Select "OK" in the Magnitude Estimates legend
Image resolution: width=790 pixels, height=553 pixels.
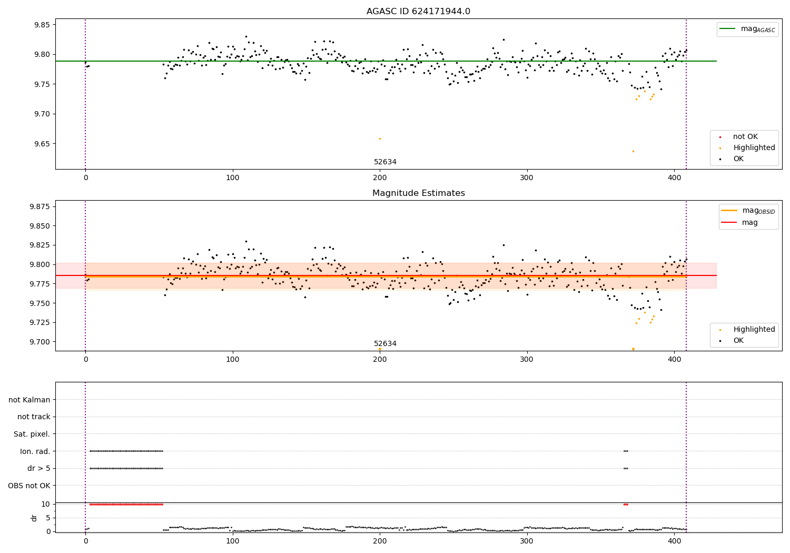pos(738,341)
